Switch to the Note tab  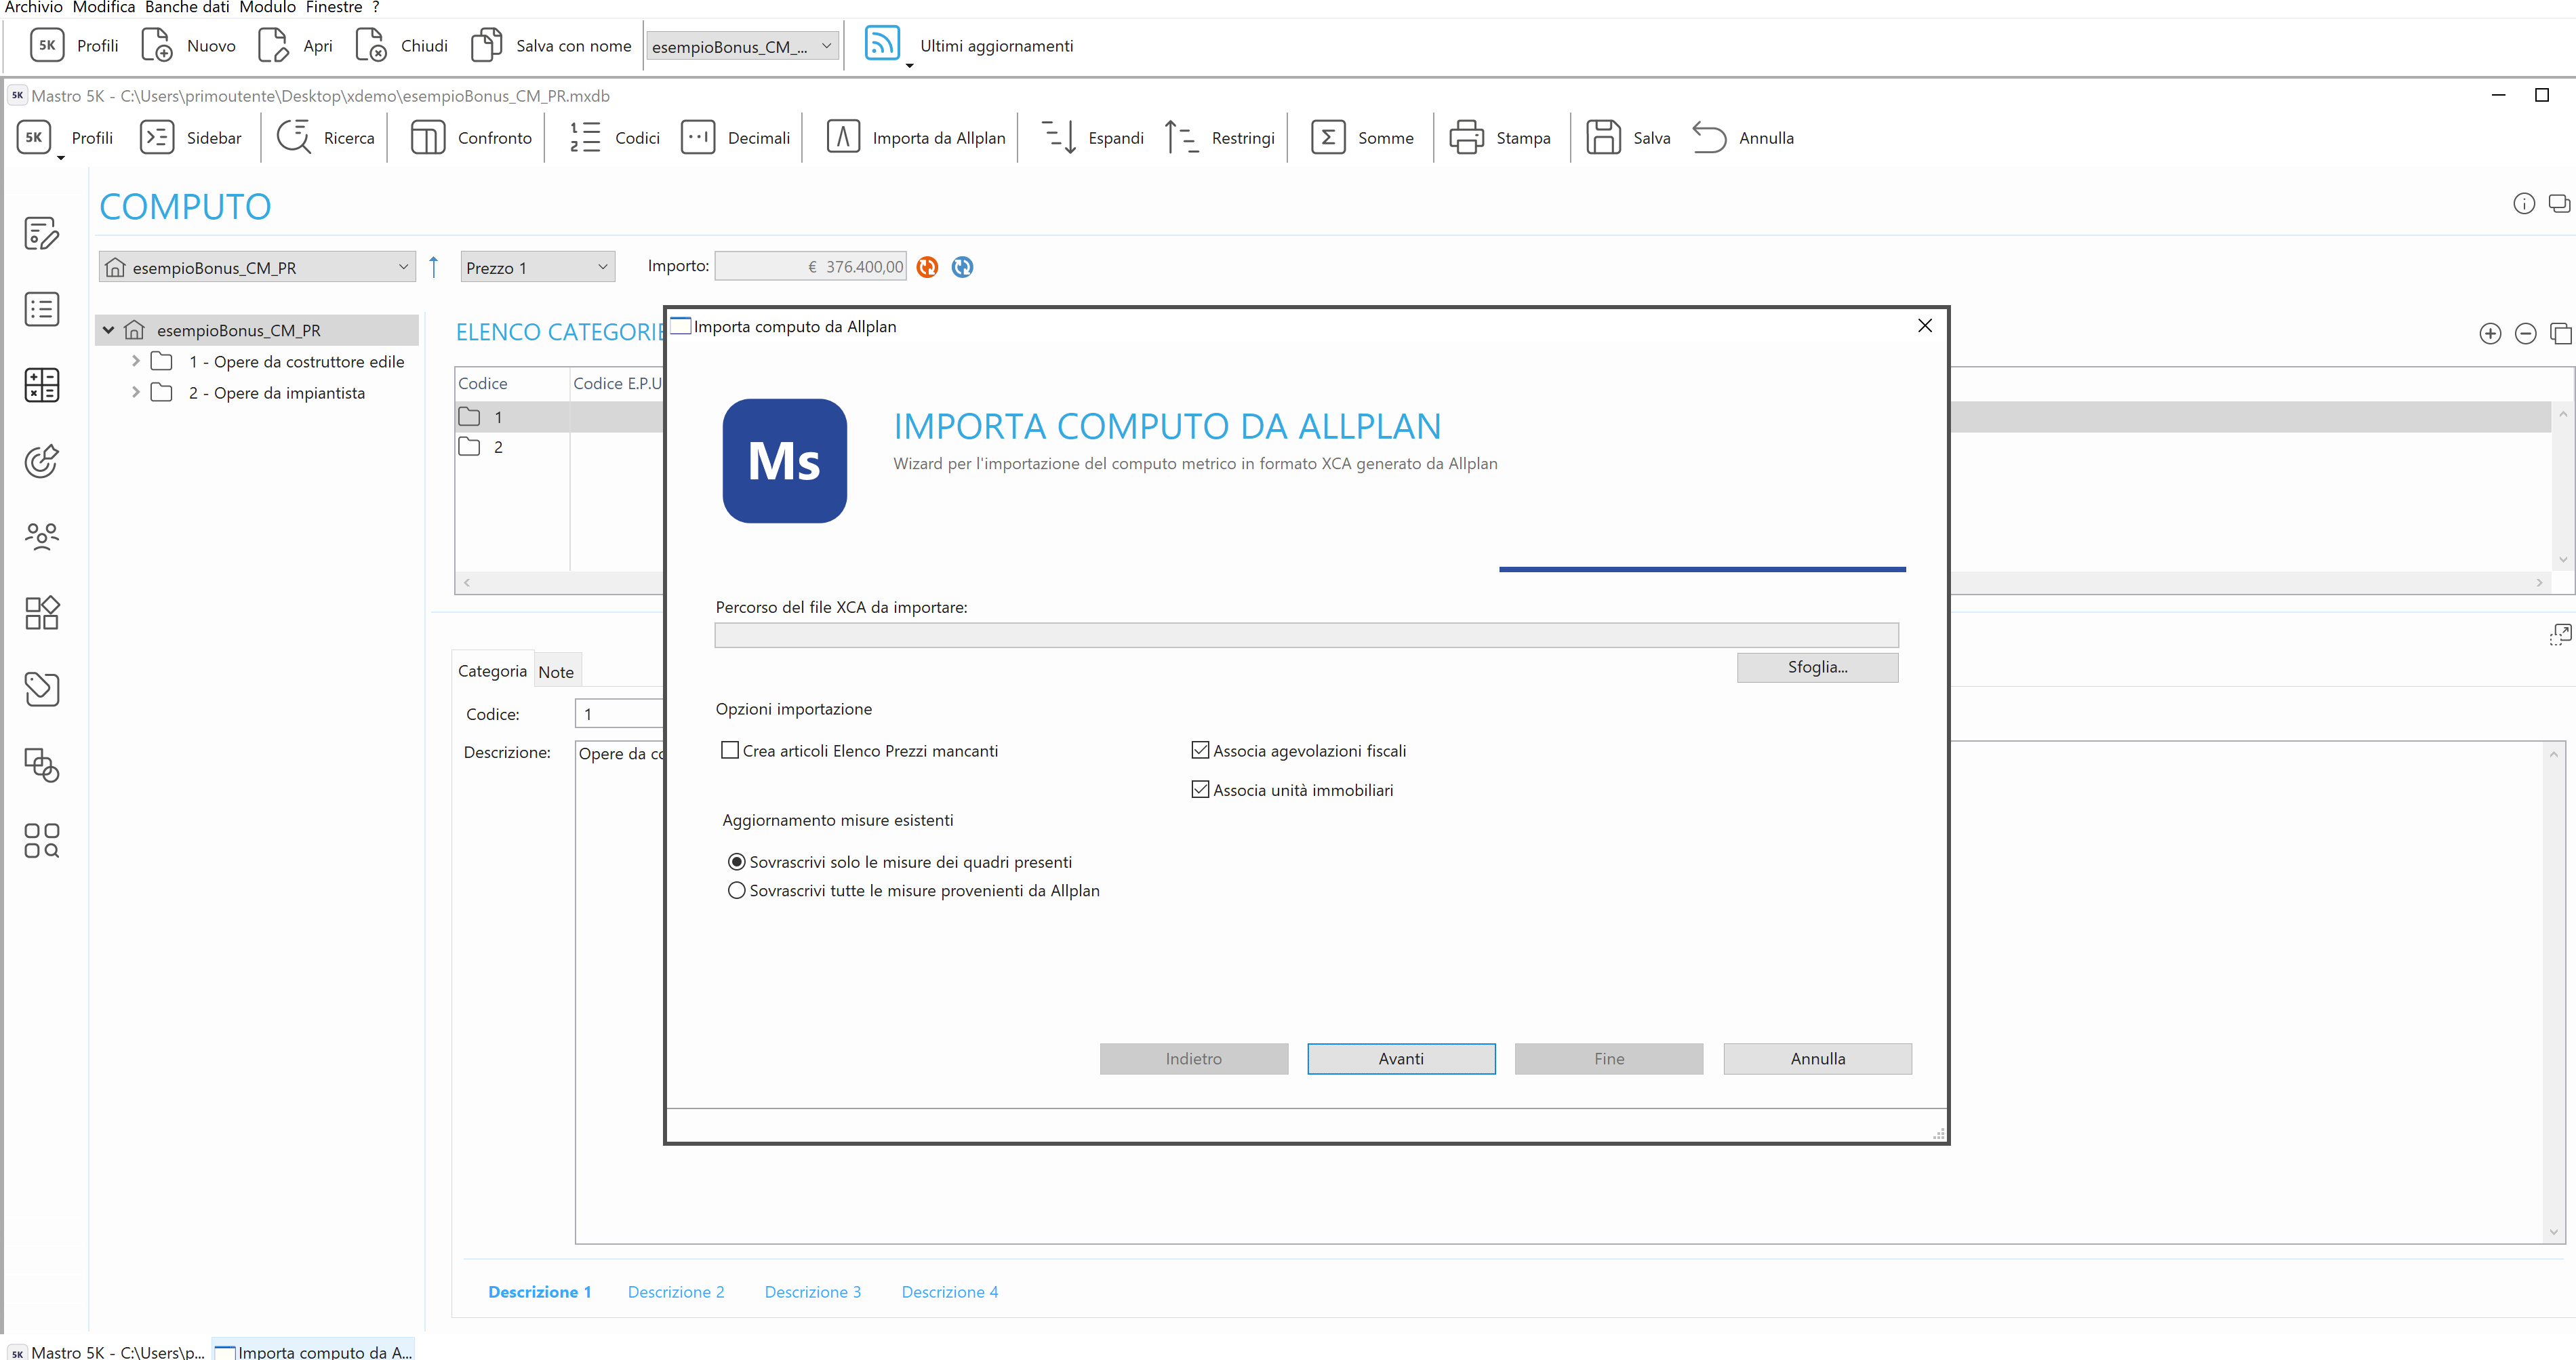(x=556, y=672)
